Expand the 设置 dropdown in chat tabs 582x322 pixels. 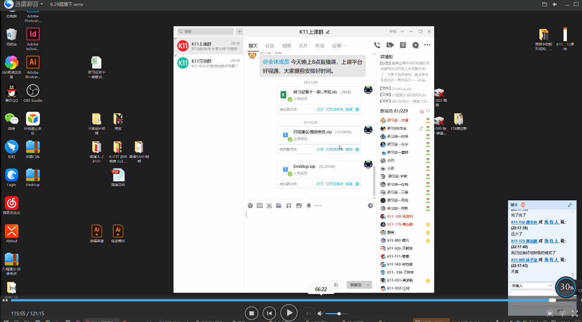coord(339,46)
